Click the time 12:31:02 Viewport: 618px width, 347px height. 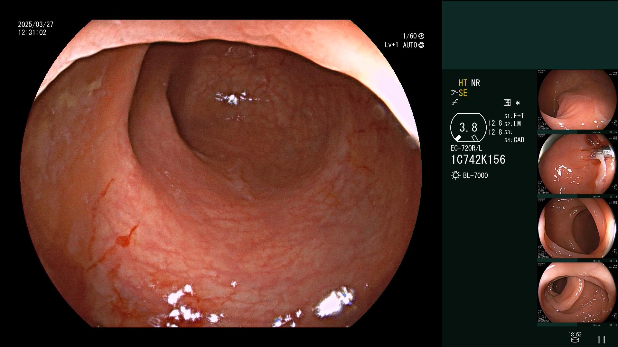pyautogui.click(x=32, y=32)
